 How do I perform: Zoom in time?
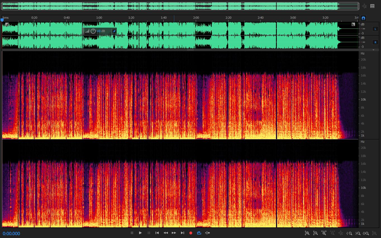click(x=324, y=233)
